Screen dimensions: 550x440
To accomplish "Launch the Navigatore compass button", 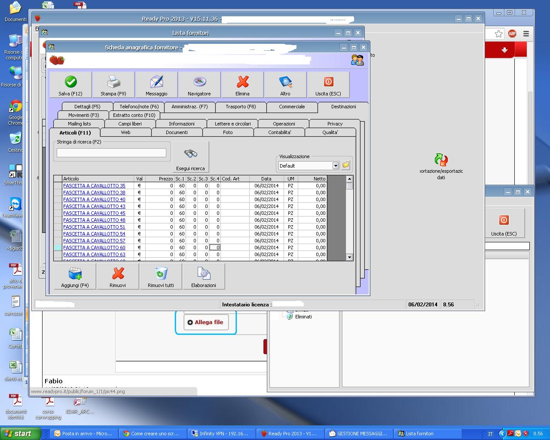I will point(199,85).
